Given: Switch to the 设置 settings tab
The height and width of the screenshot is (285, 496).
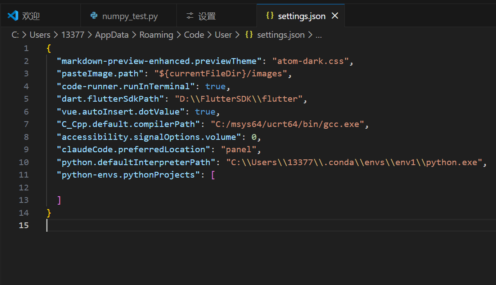Looking at the screenshot, I should click(x=216, y=16).
